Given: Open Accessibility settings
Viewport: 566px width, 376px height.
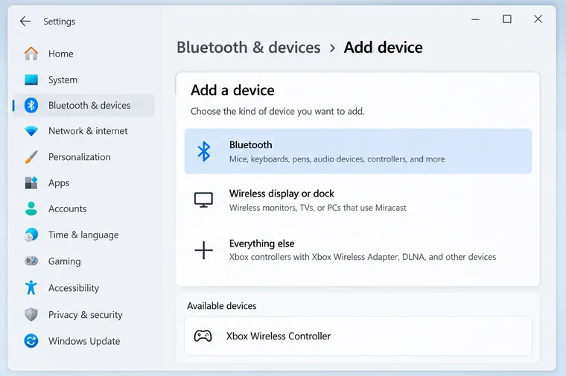Looking at the screenshot, I should (x=84, y=287).
